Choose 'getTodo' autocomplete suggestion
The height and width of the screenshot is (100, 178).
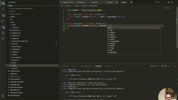click(134, 52)
